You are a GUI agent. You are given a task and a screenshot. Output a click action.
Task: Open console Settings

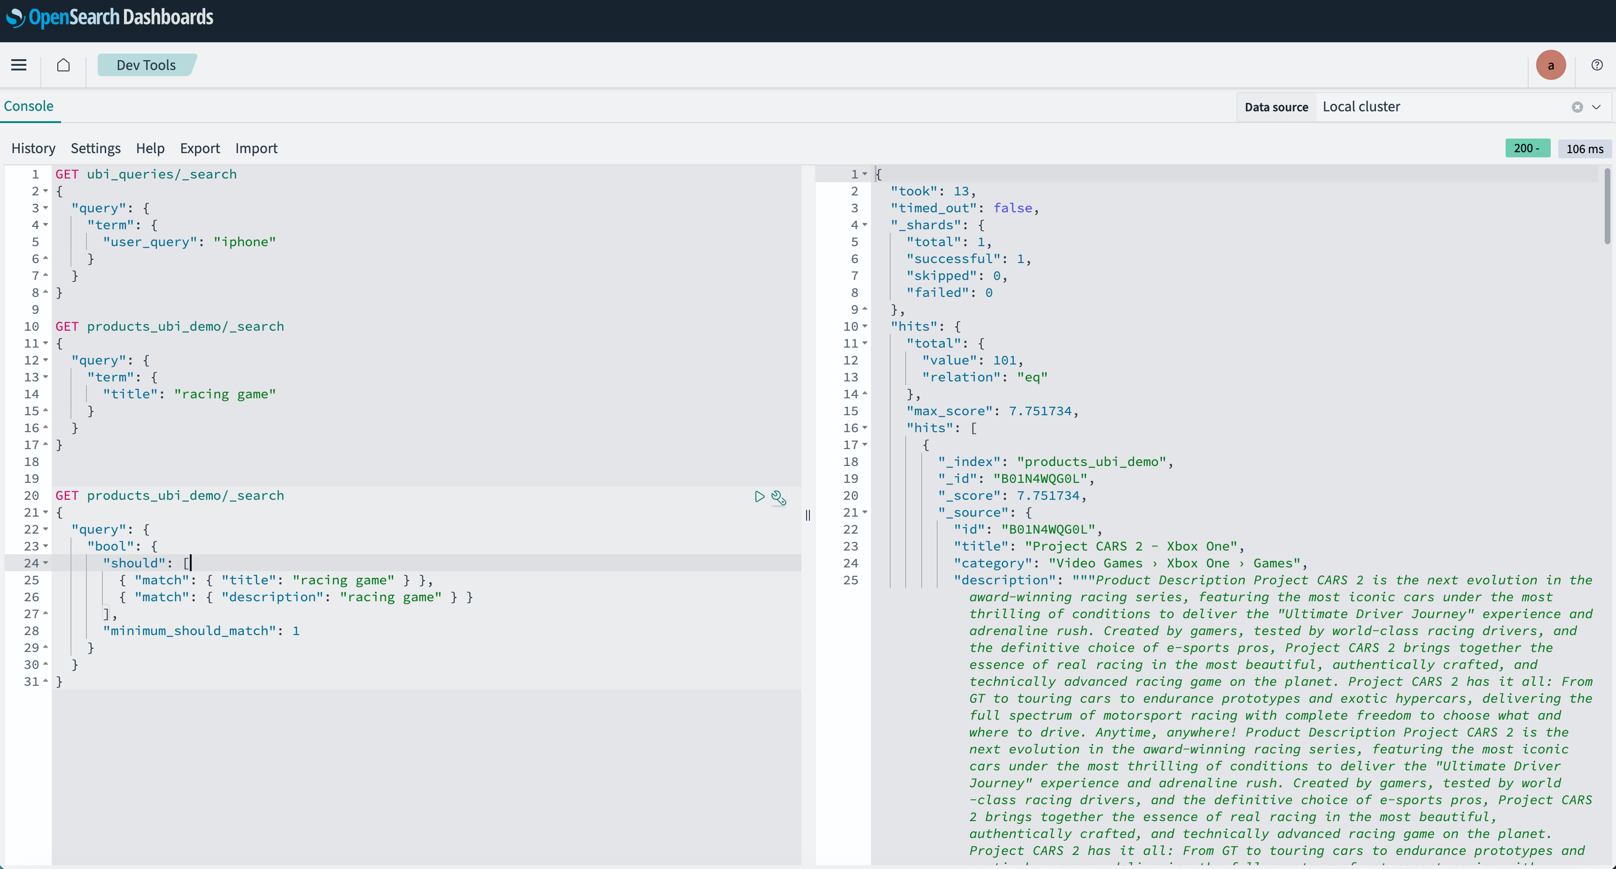[95, 148]
